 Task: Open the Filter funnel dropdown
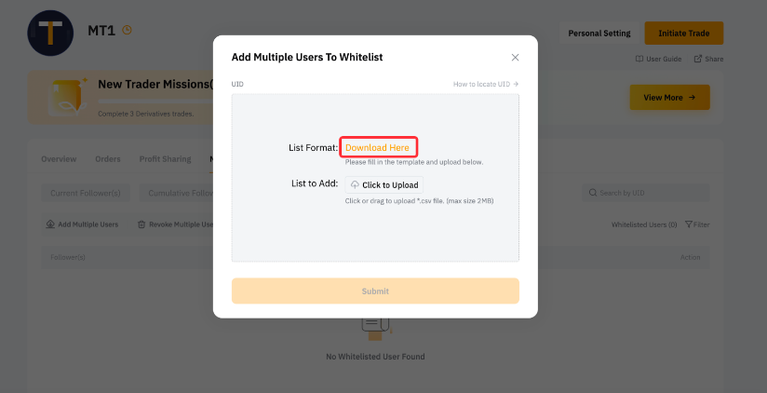tap(688, 224)
